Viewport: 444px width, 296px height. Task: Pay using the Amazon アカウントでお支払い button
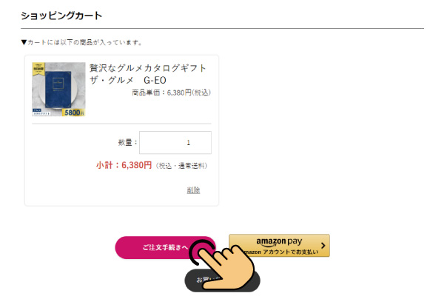pos(279,245)
